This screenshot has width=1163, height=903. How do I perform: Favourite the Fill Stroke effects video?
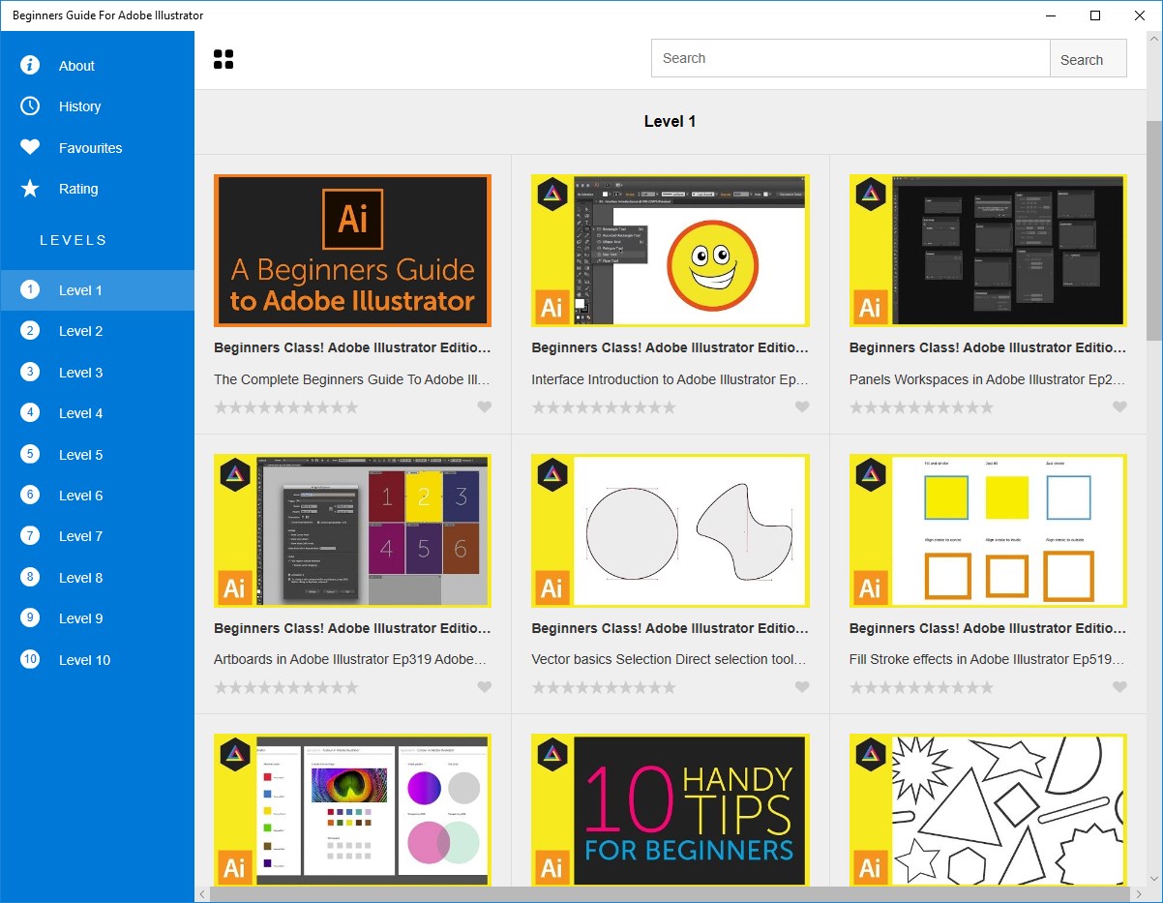[x=1119, y=687]
